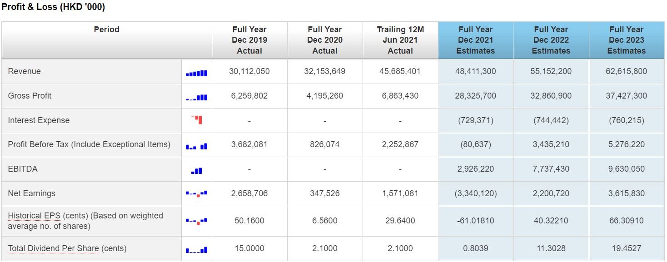Click gross profit value 4,195,260

tap(325, 96)
